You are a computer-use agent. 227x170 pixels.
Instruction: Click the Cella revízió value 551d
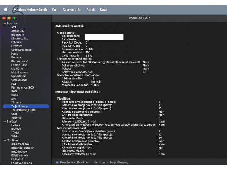(x=89, y=56)
